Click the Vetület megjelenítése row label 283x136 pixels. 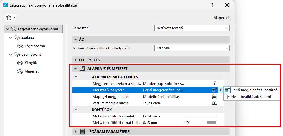111,103
